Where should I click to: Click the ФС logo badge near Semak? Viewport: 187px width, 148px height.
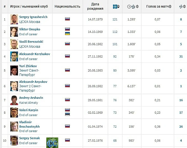[52, 143]
